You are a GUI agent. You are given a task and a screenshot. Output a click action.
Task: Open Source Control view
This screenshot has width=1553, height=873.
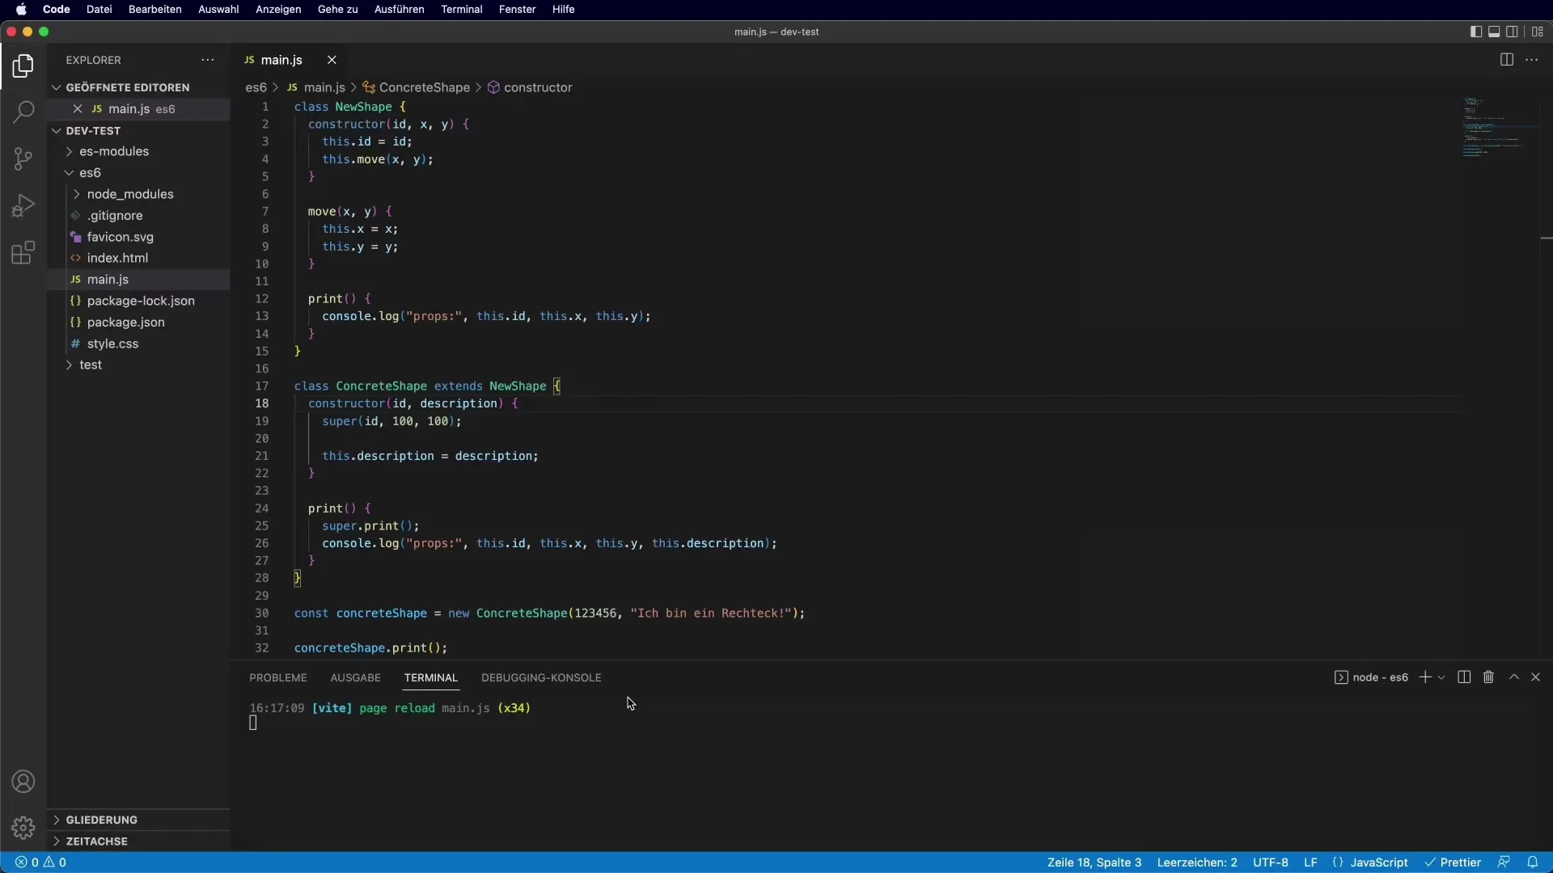pos(23,158)
